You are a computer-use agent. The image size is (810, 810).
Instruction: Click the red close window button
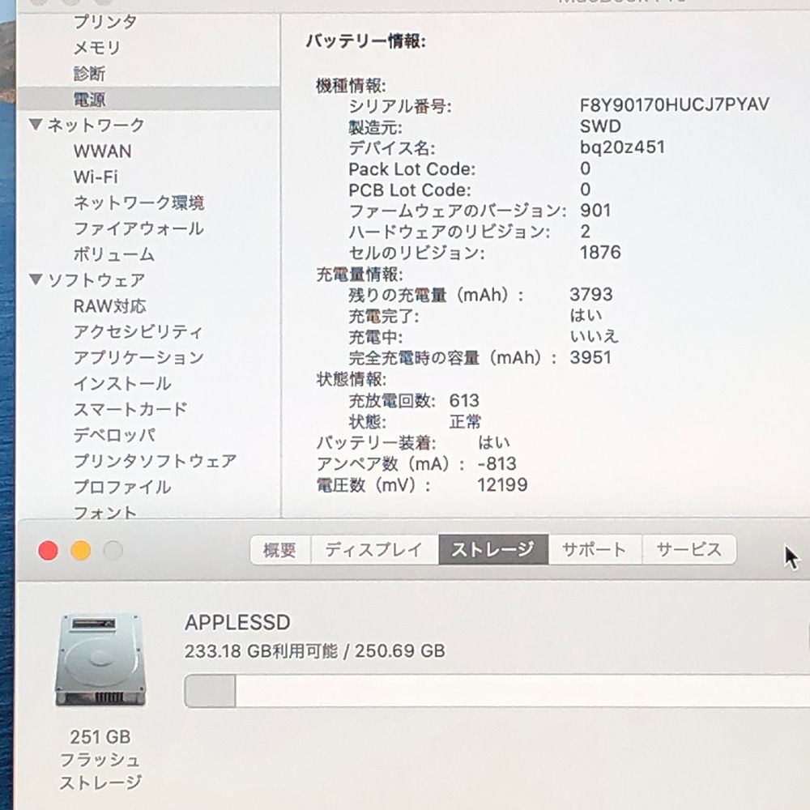click(49, 551)
